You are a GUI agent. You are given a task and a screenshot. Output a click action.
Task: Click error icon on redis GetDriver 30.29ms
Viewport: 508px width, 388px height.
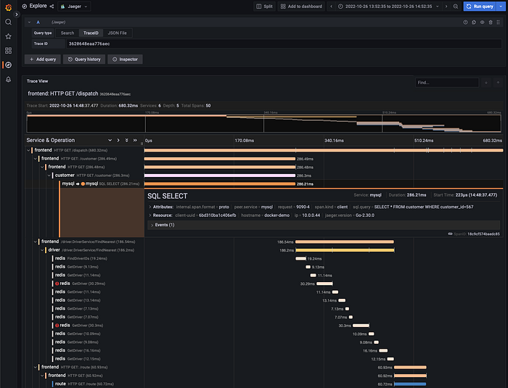57,284
